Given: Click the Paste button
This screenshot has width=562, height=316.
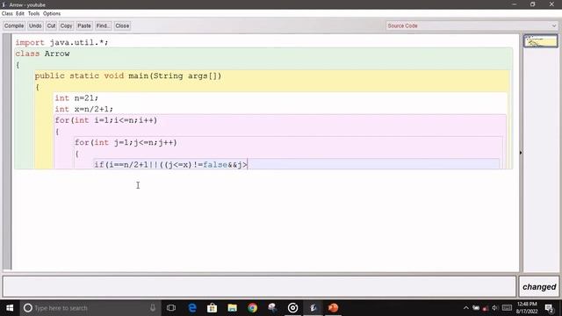Looking at the screenshot, I should pyautogui.click(x=84, y=25).
